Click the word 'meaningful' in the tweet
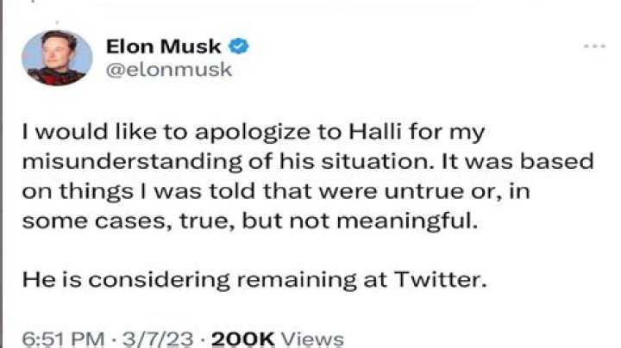Image resolution: width=621 pixels, height=348 pixels. [407, 221]
